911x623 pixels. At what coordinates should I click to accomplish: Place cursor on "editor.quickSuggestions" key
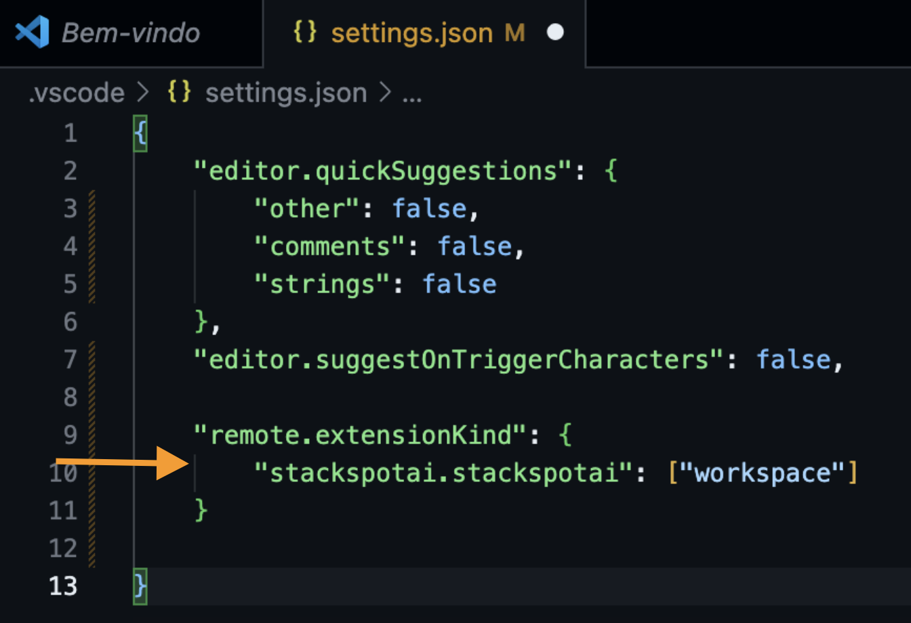coord(384,171)
